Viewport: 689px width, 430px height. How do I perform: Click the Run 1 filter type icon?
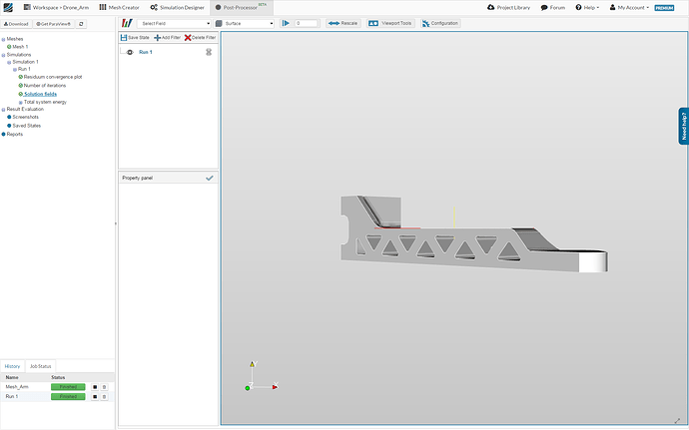[209, 52]
